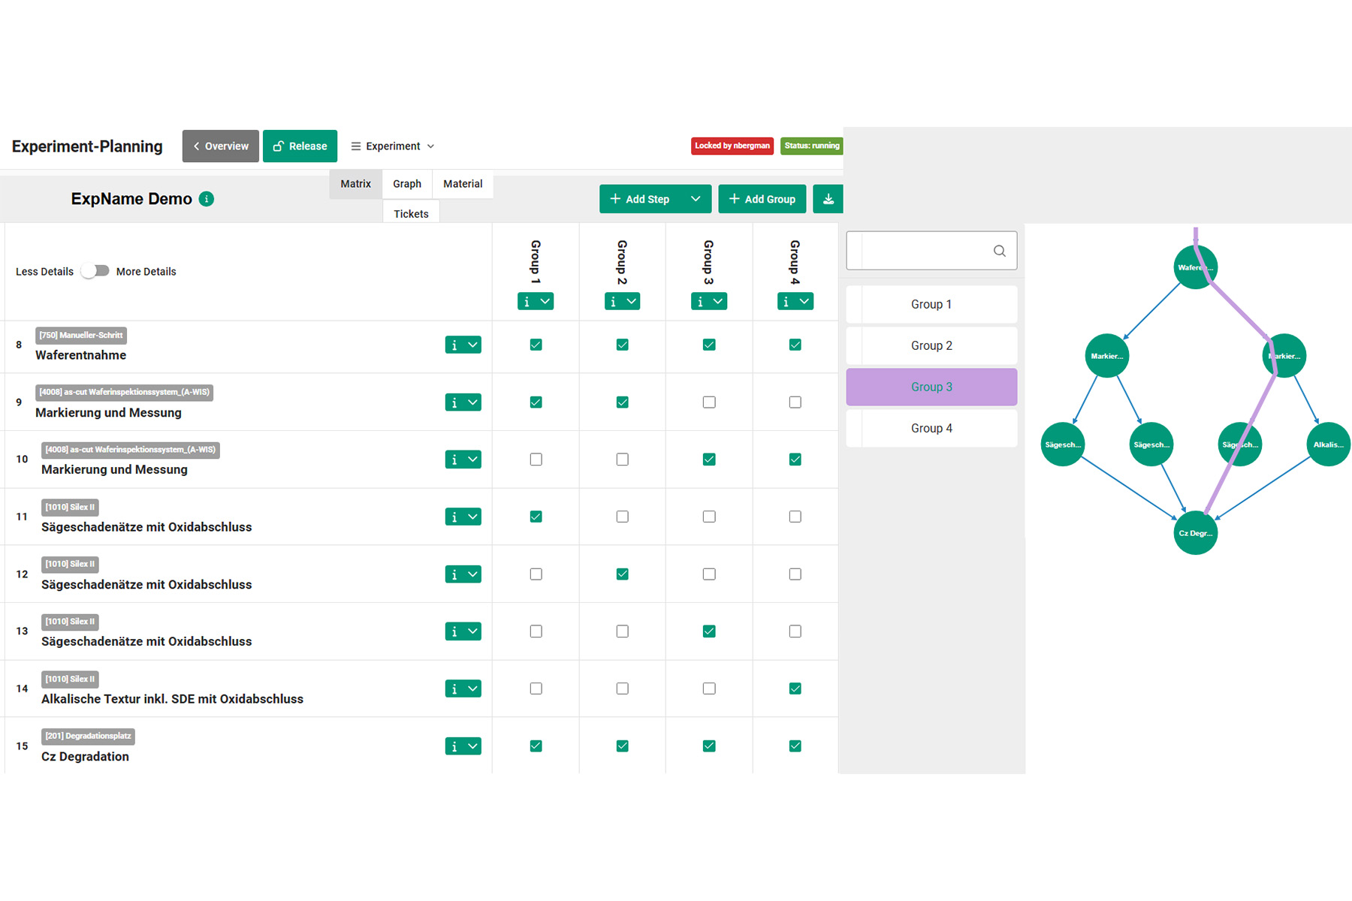Select the Cz Degr... graph node
Image resolution: width=1352 pixels, height=901 pixels.
[1195, 533]
